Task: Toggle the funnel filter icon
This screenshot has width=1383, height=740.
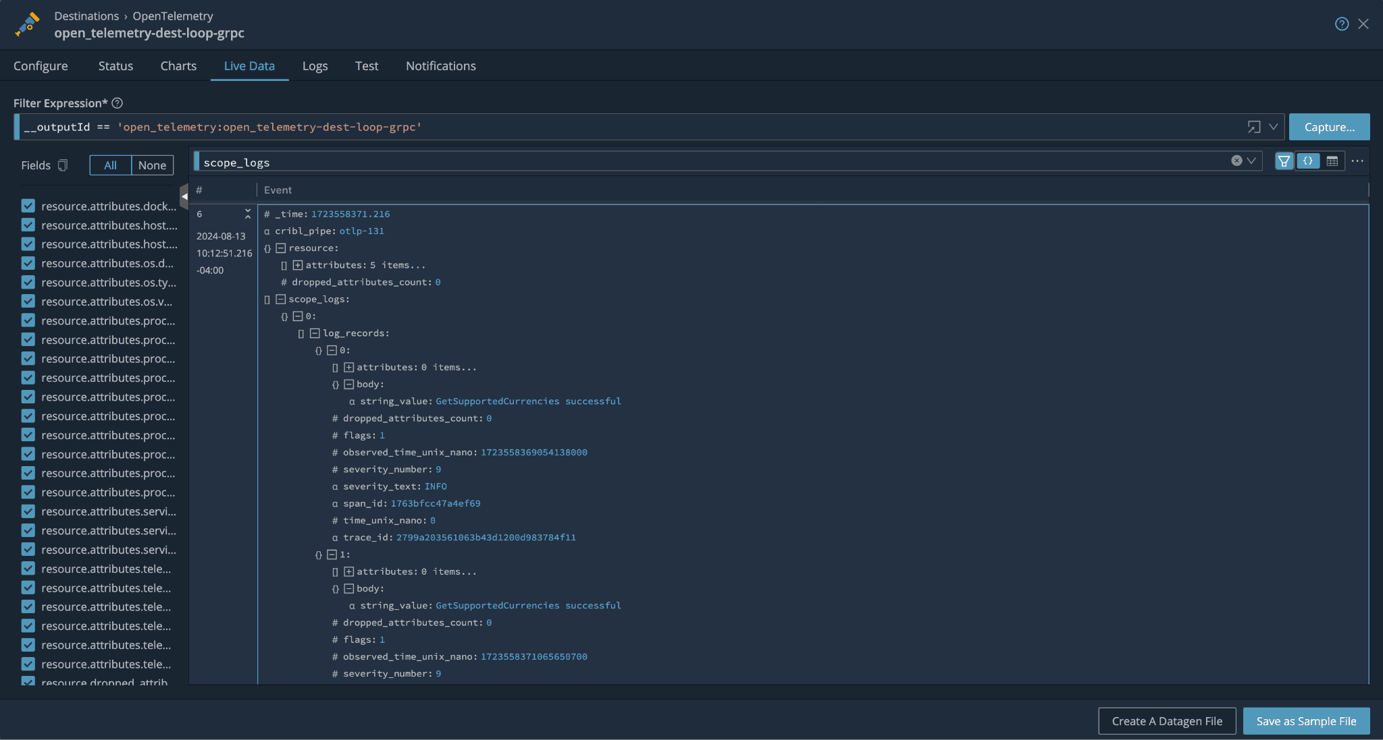Action: coord(1284,161)
